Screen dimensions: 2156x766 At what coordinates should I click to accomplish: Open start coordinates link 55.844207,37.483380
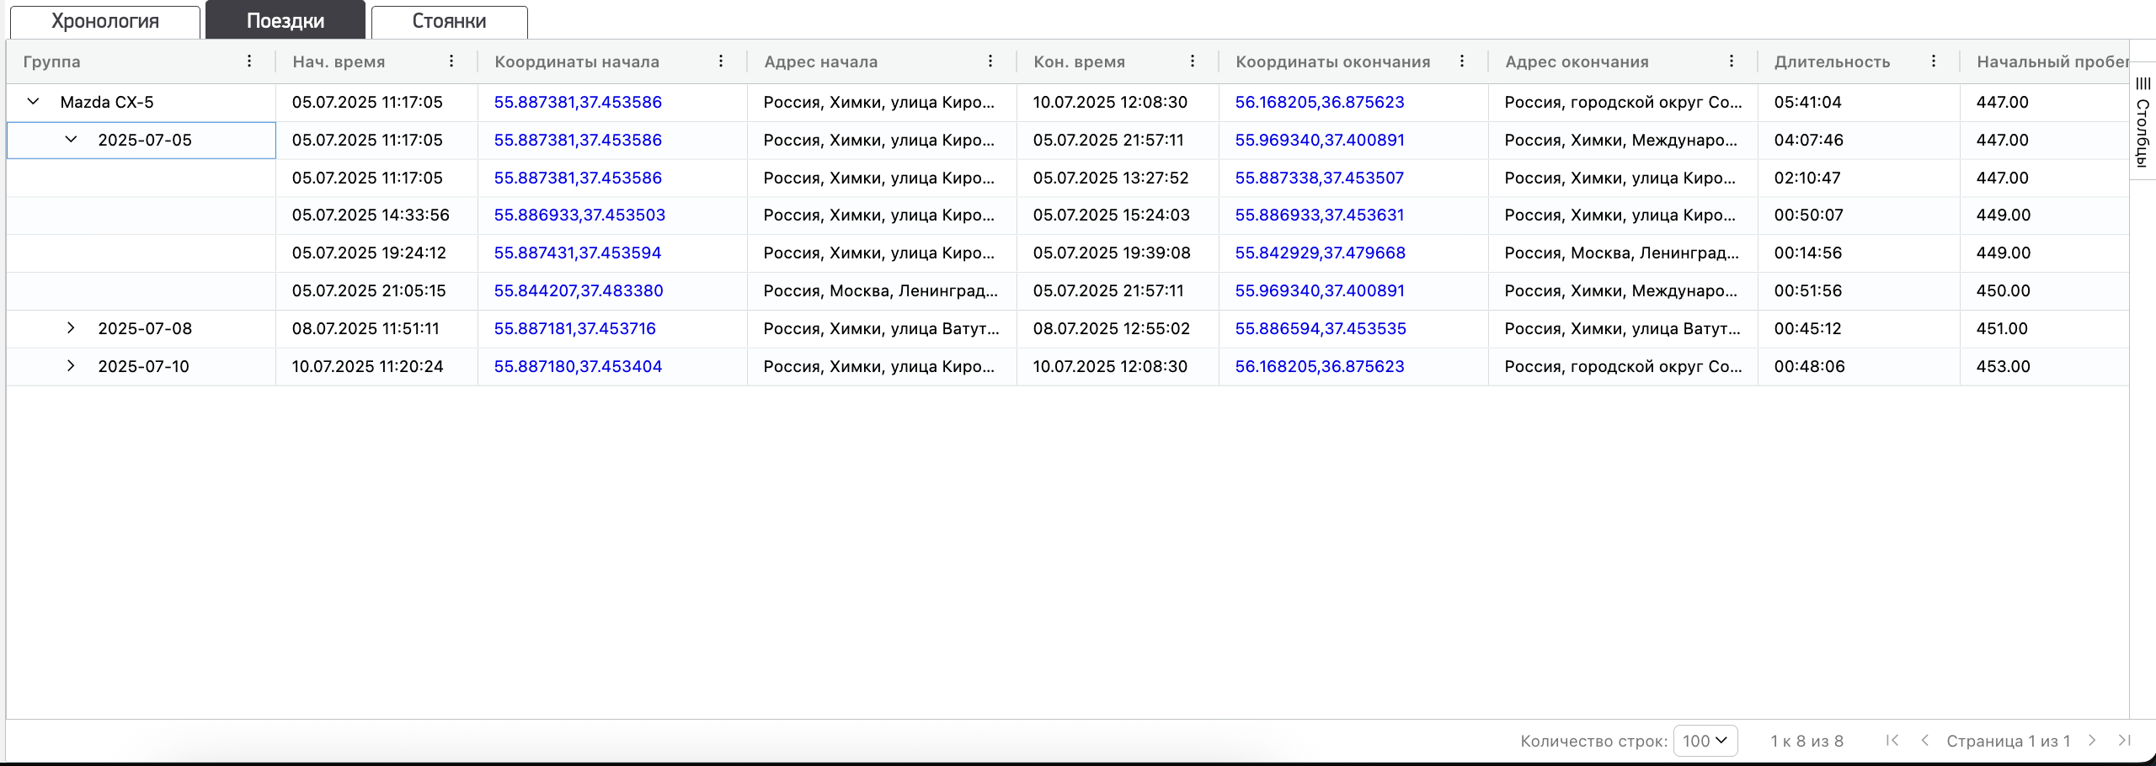(579, 290)
